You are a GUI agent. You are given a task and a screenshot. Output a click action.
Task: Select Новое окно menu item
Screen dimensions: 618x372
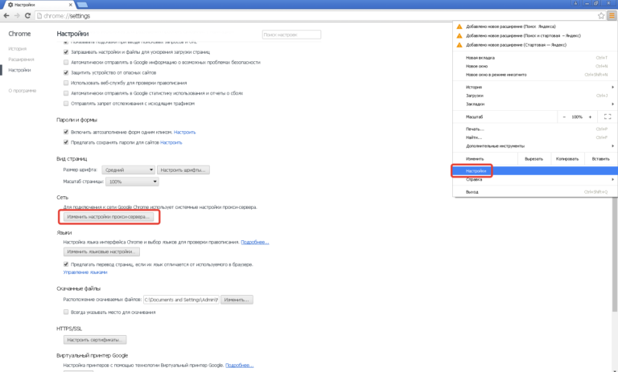pos(535,66)
